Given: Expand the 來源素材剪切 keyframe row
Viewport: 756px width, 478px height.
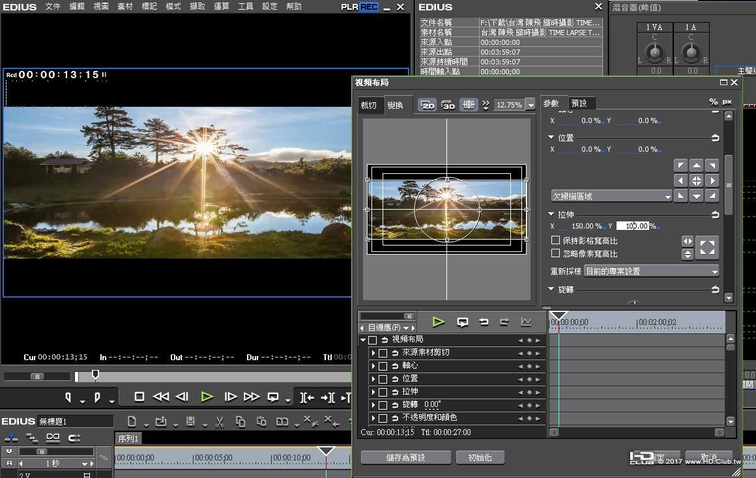Looking at the screenshot, I should 373,353.
